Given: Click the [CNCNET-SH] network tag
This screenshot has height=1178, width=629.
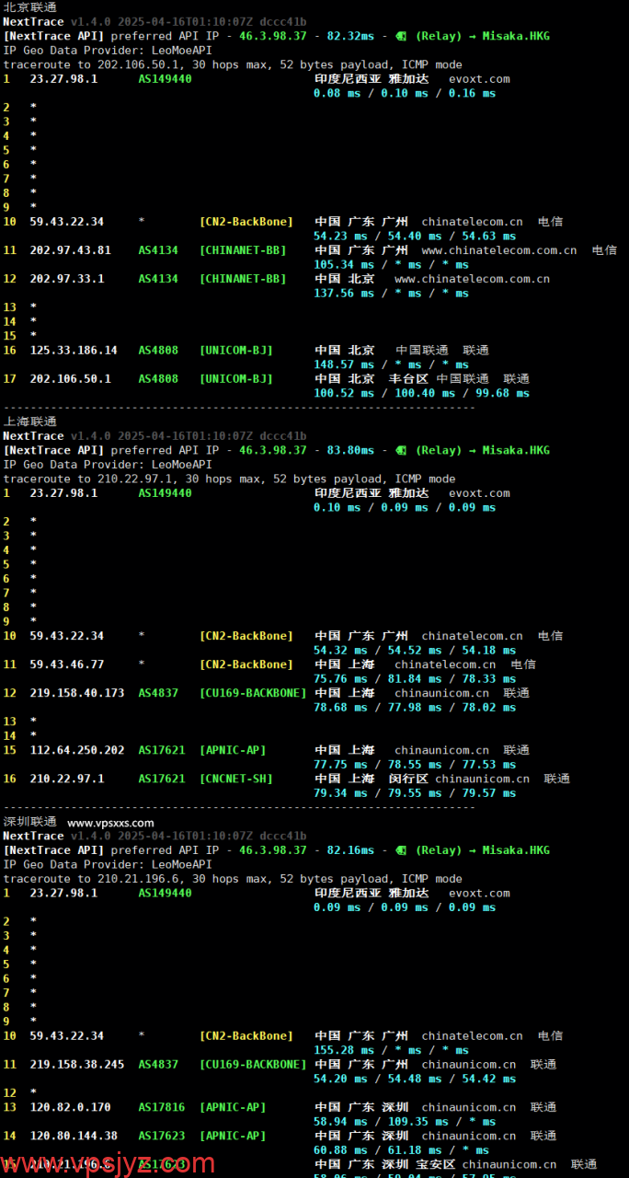Looking at the screenshot, I should coord(235,779).
